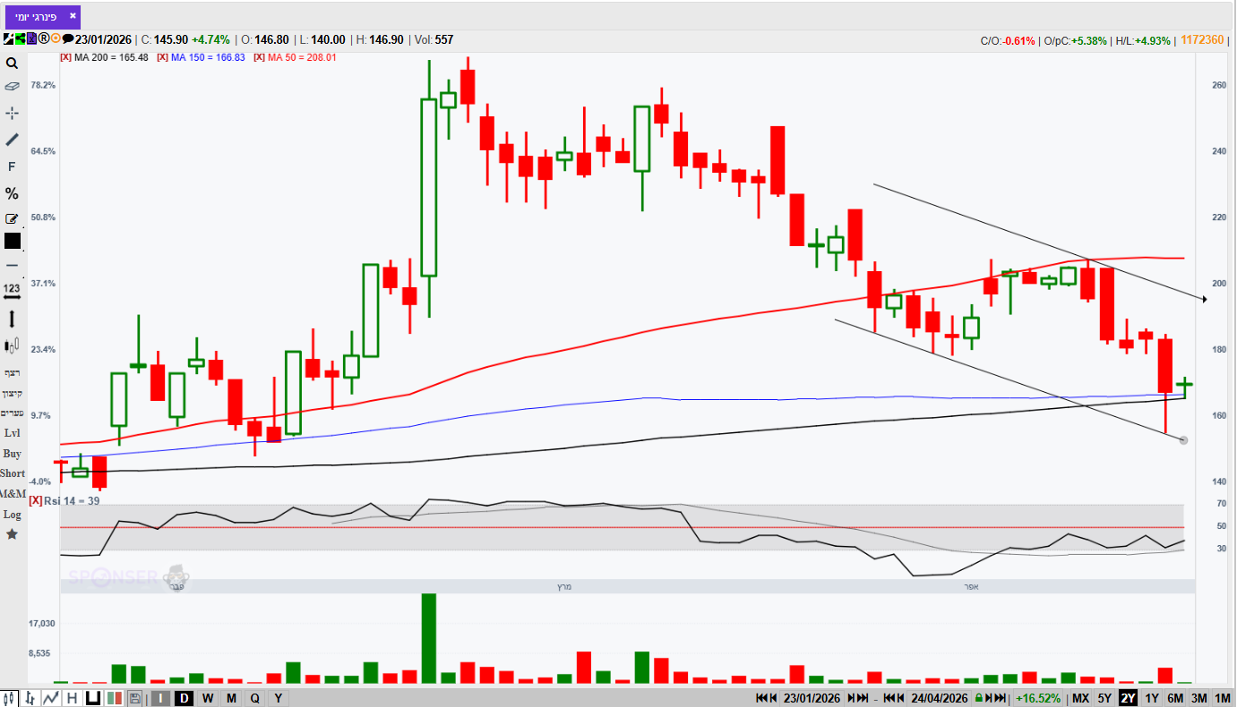Remove the MA 200 indicator
Viewport: 1237px width, 707px height.
click(64, 57)
